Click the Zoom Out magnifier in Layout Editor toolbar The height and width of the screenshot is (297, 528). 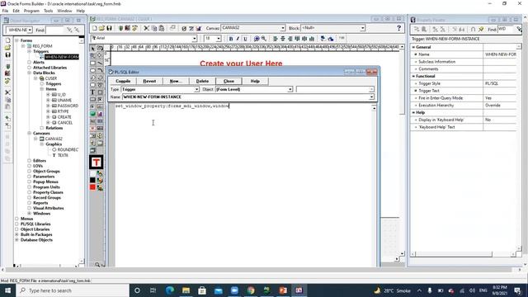click(264, 39)
